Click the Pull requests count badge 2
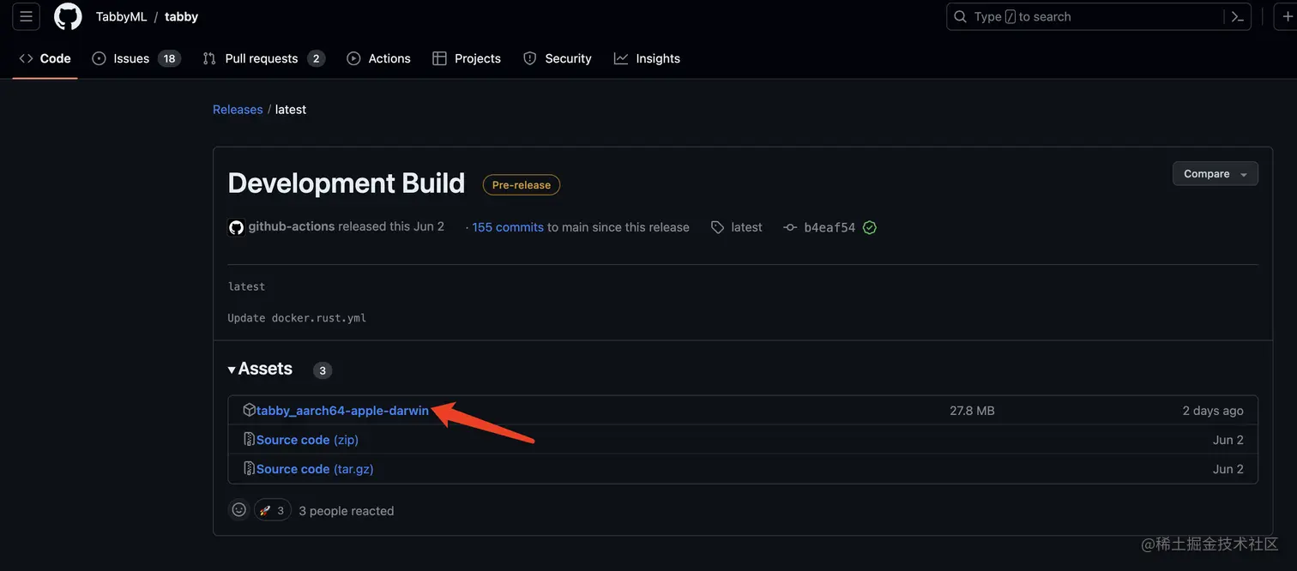This screenshot has width=1297, height=571. (x=316, y=58)
